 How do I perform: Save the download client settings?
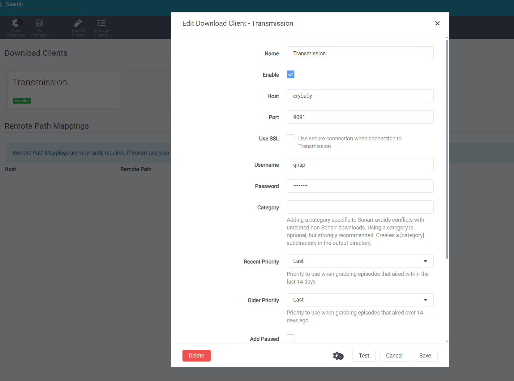tap(425, 356)
